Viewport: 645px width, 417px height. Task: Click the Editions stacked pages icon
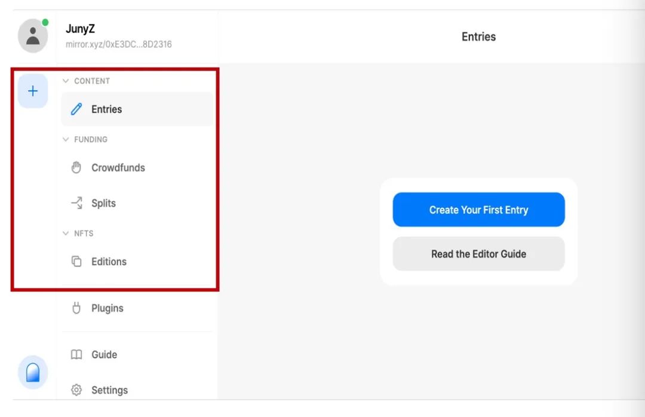pyautogui.click(x=76, y=262)
